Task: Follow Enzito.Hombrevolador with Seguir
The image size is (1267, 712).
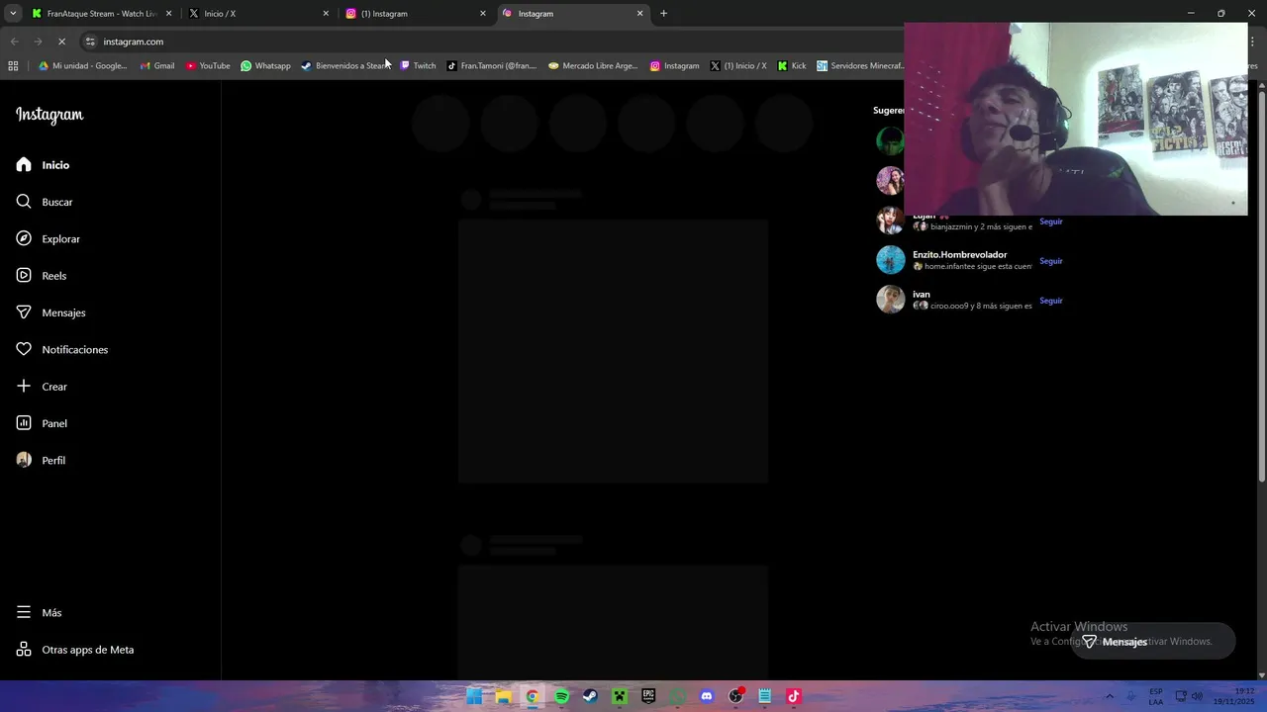Action: (x=1050, y=261)
